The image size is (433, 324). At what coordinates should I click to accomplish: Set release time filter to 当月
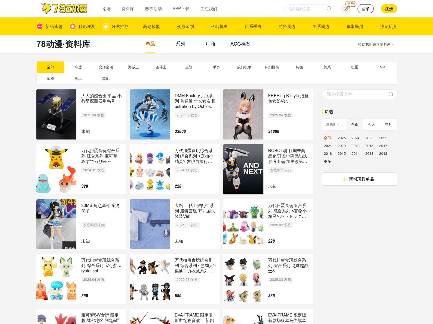coord(388,124)
